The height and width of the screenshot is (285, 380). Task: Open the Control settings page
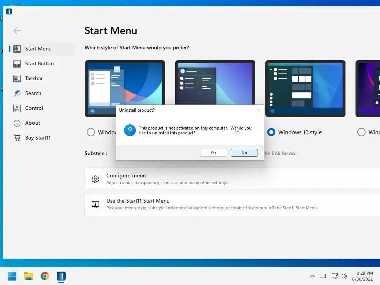tap(41, 108)
